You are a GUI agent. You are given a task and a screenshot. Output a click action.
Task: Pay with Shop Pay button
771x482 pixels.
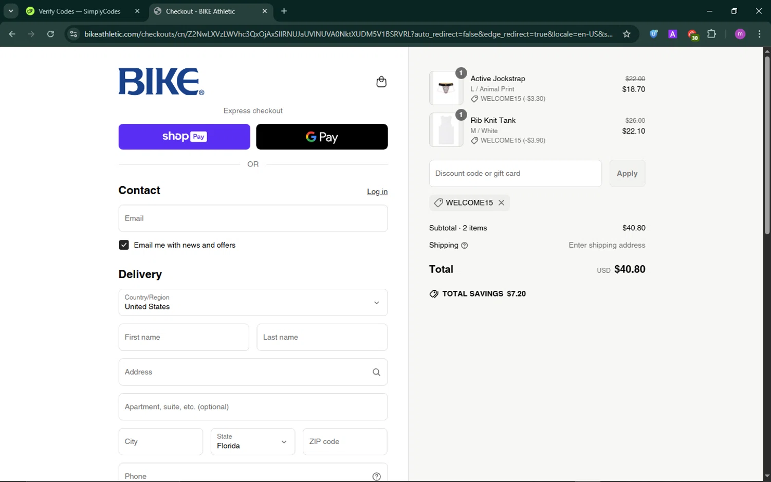point(184,137)
